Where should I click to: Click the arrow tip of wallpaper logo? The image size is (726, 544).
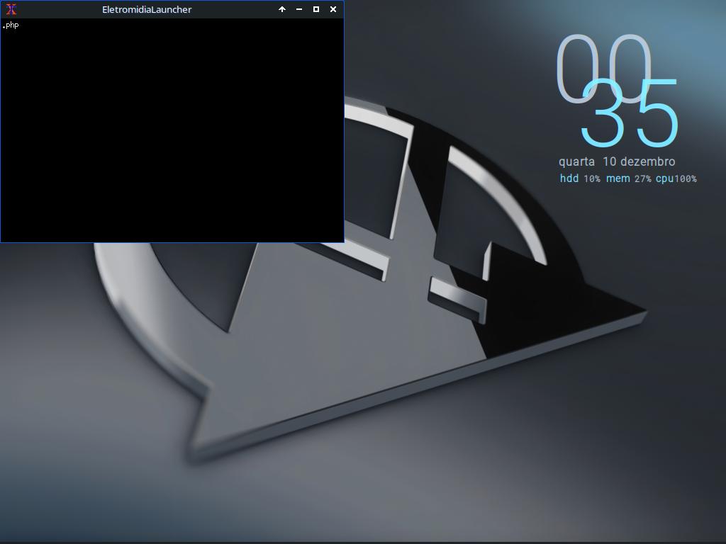tap(642, 312)
